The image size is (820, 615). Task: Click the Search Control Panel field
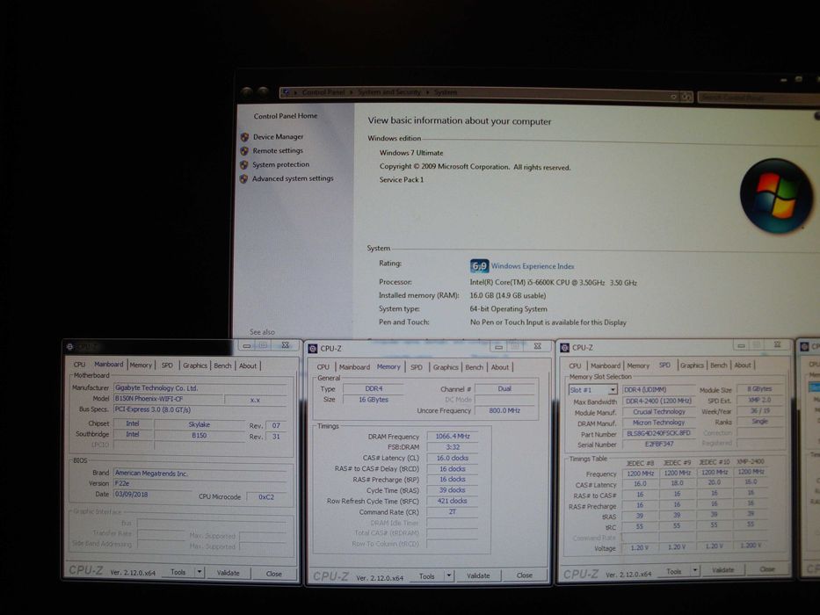758,98
